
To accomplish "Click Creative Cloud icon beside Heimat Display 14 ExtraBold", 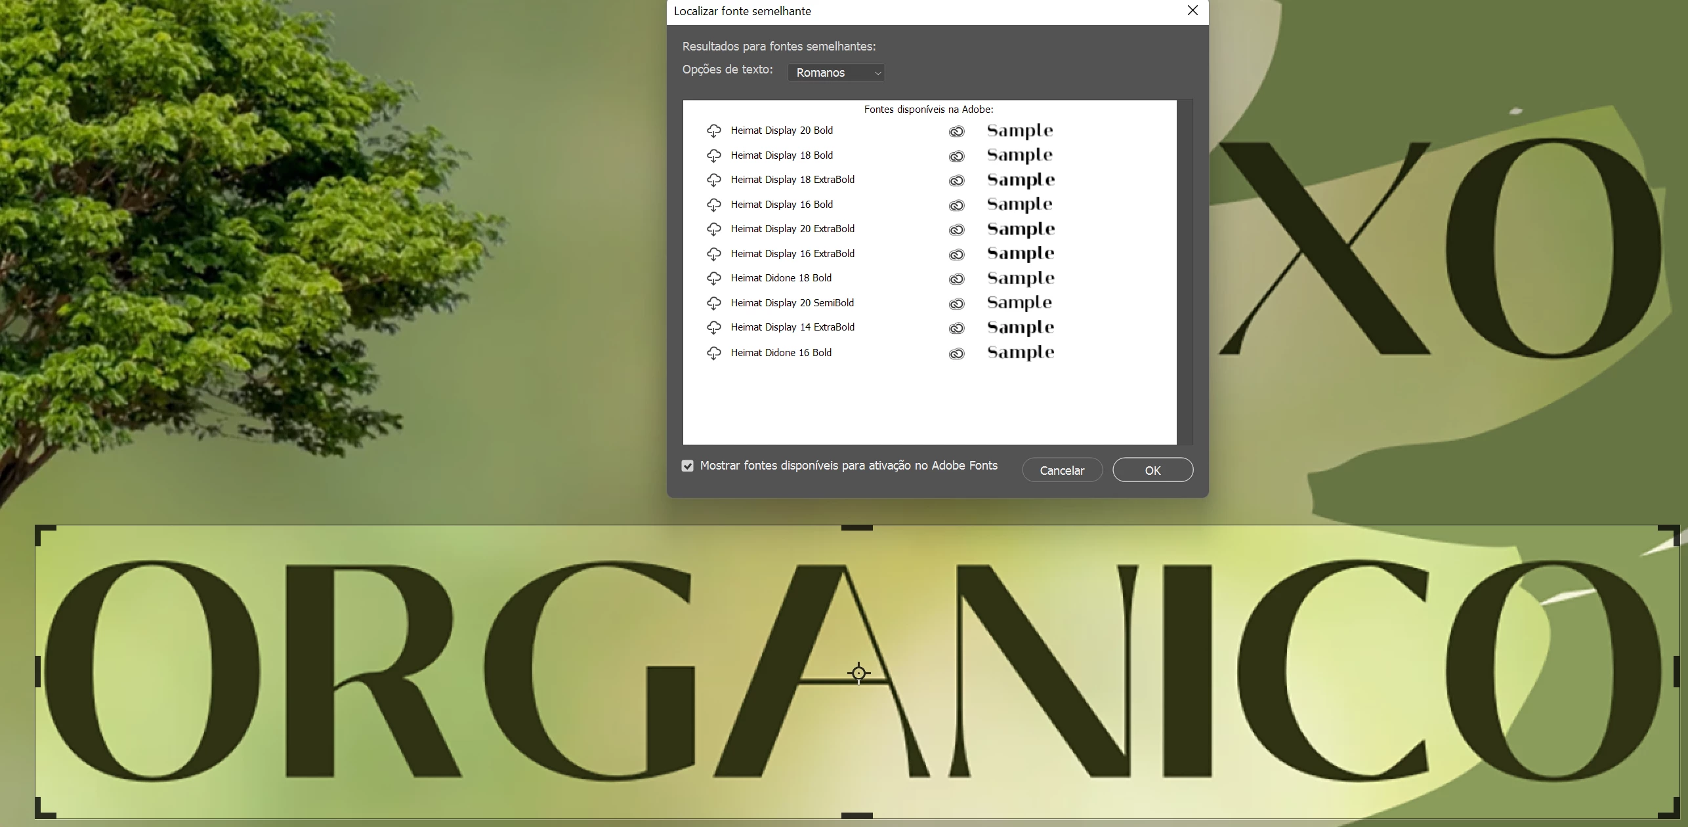I will click(956, 328).
